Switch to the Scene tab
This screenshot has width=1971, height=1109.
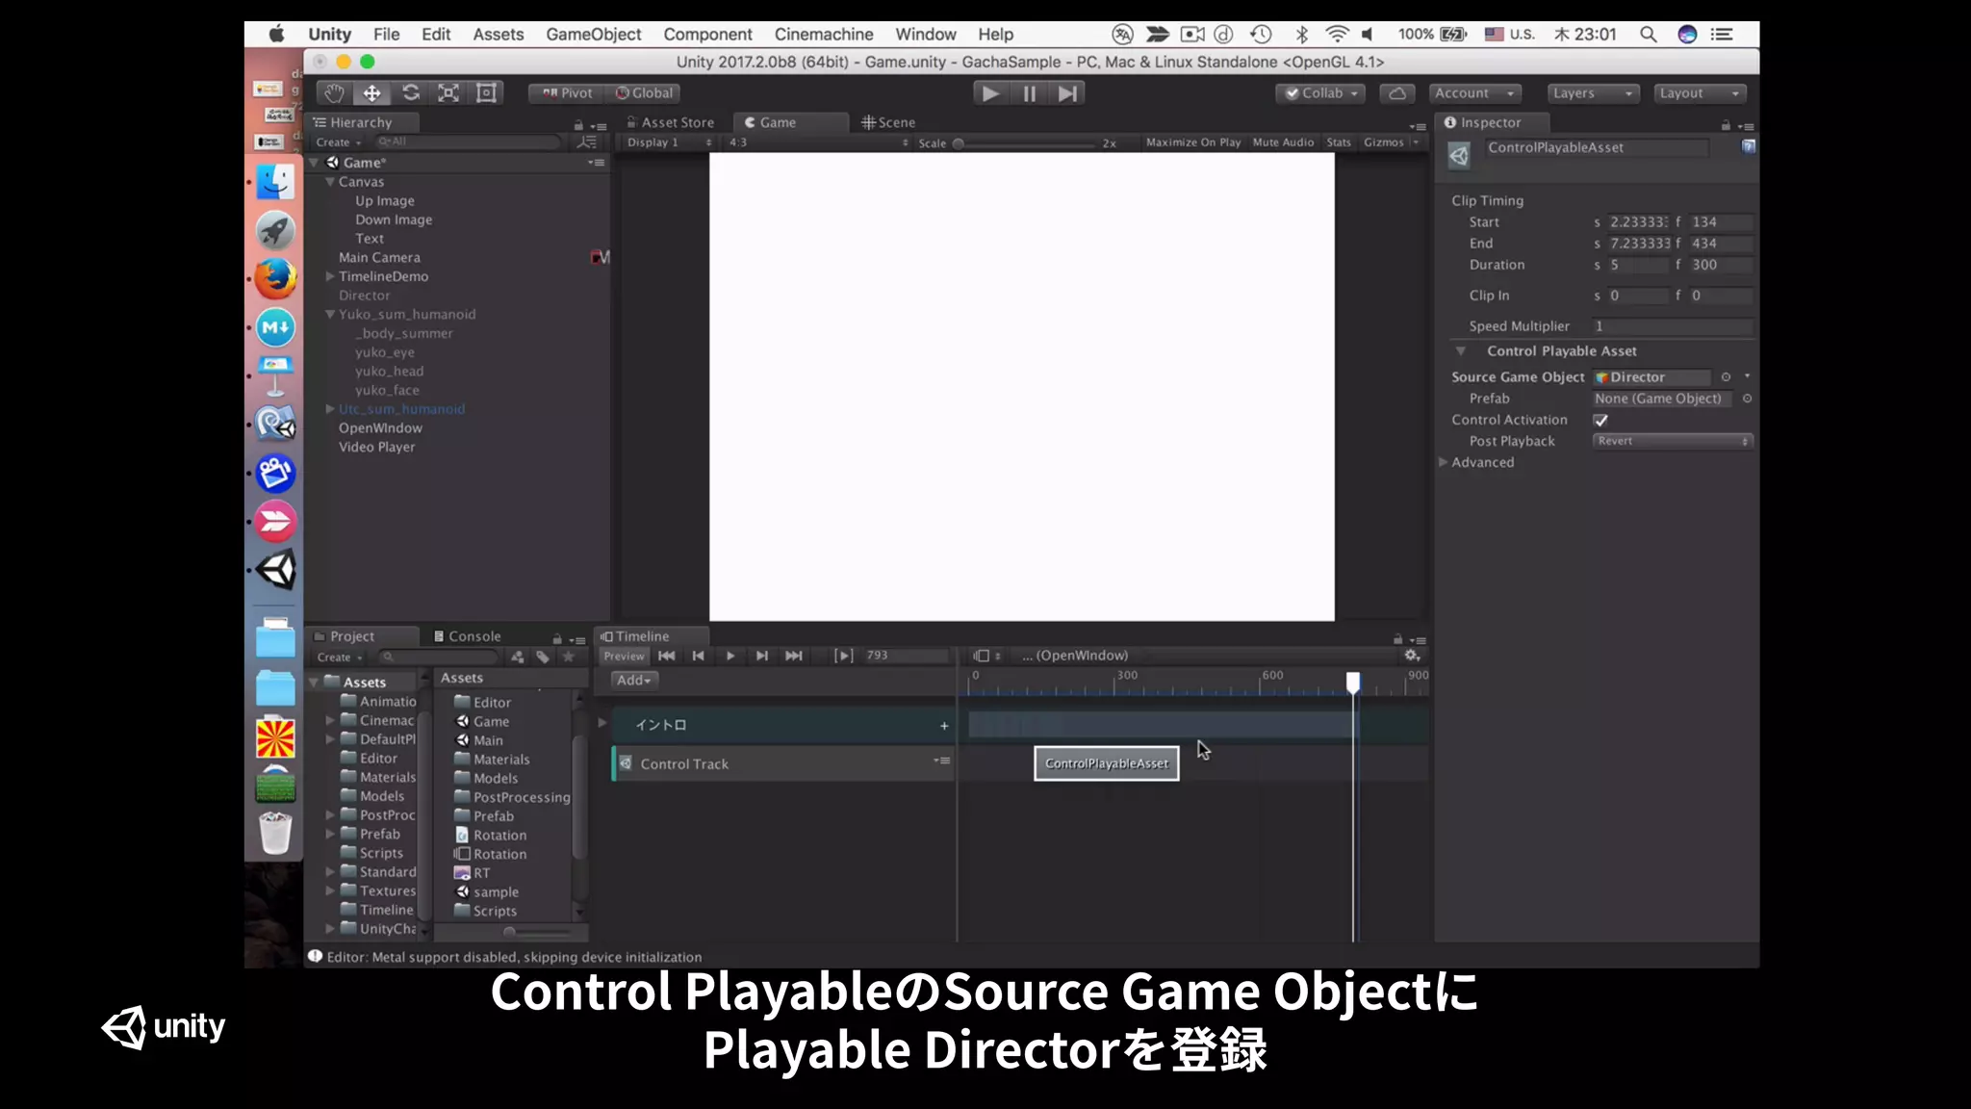888,122
